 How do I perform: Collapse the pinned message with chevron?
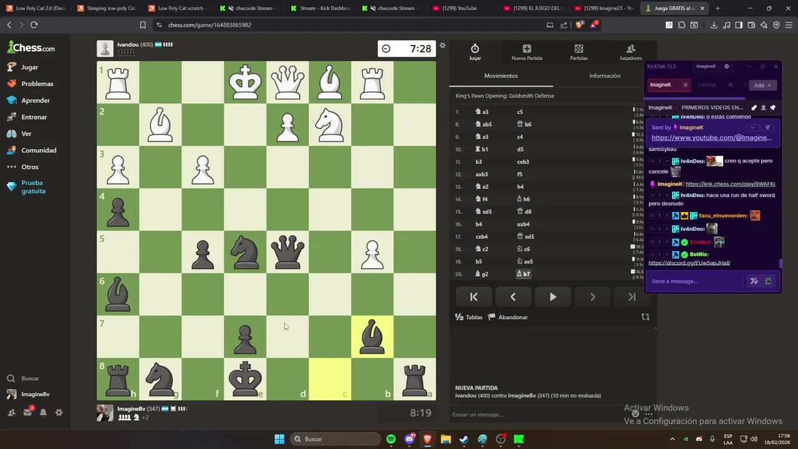752,127
